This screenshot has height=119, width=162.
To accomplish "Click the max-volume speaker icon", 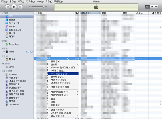I will (x=46, y=7).
